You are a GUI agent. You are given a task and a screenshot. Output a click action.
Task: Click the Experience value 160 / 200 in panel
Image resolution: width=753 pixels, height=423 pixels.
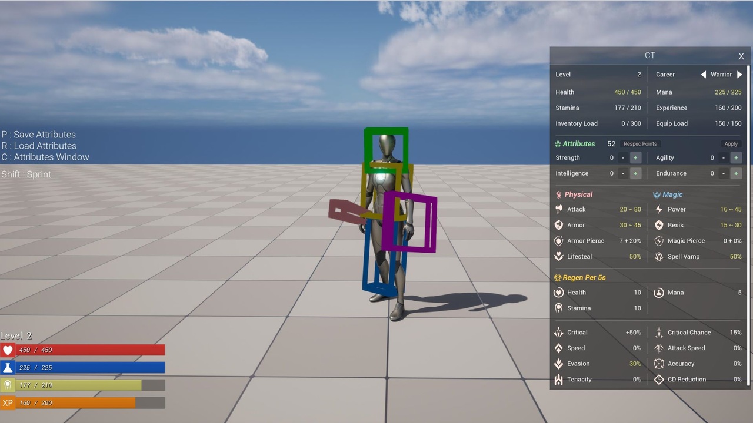(x=728, y=108)
